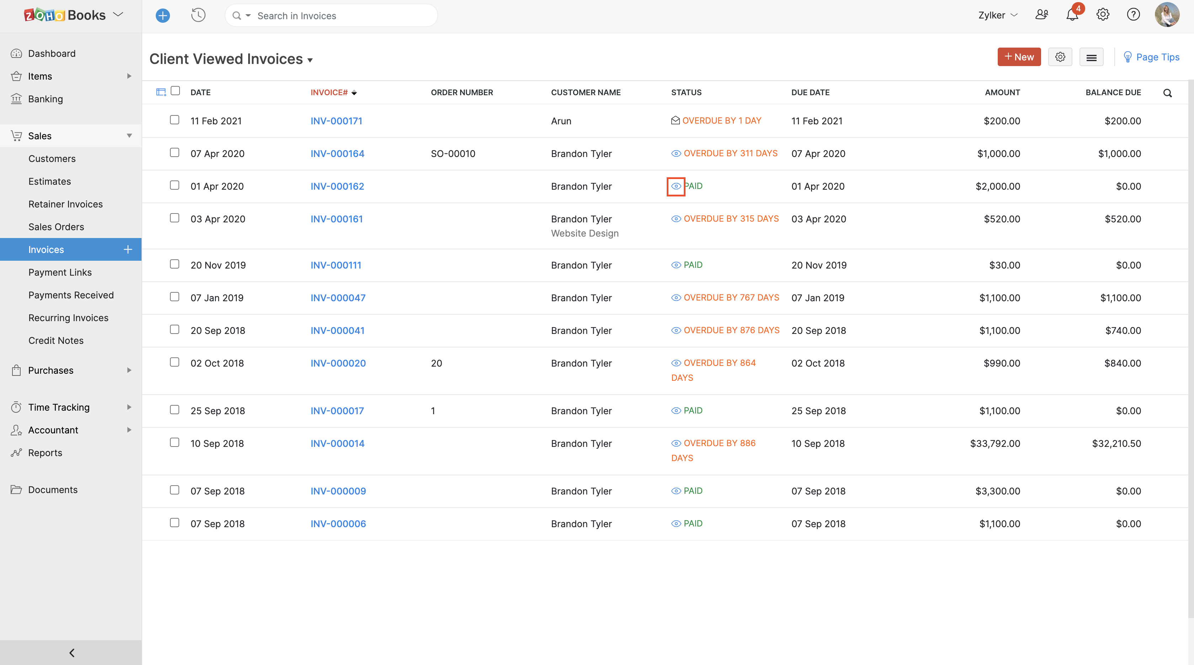The height and width of the screenshot is (665, 1194).
Task: Expand the Accountant sidebar section
Action: [x=129, y=430]
